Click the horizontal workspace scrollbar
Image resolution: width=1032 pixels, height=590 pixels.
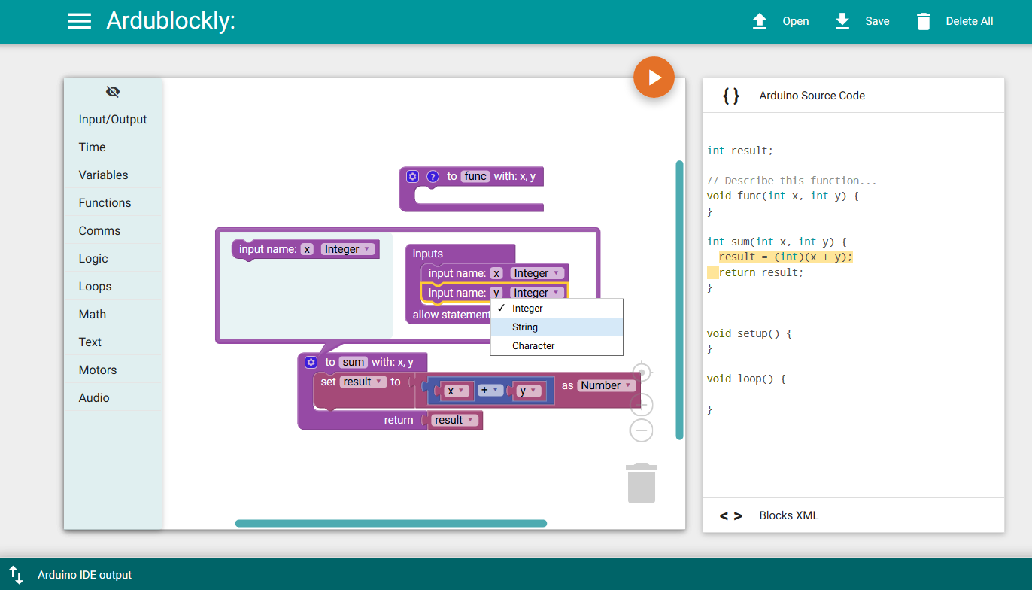[391, 523]
